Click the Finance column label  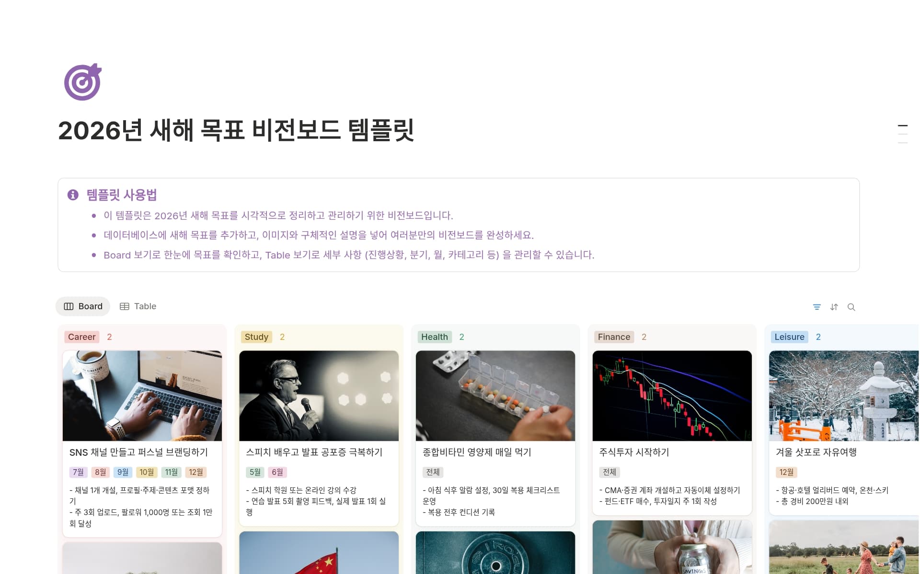(614, 337)
